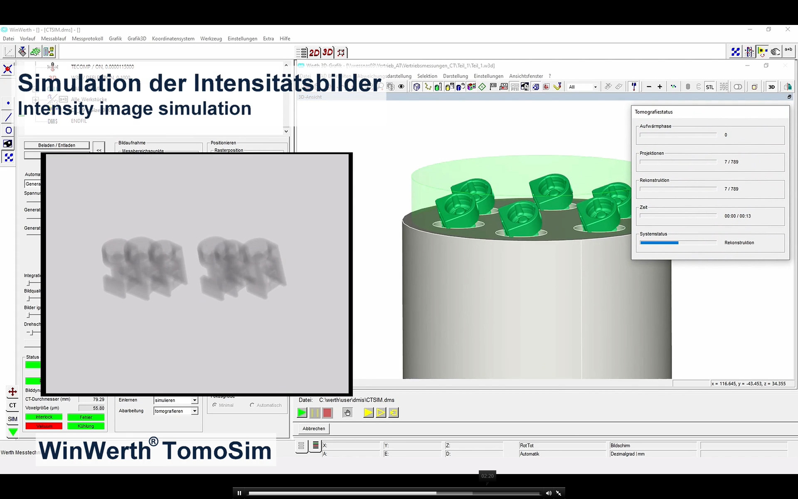
Task: Click the Systemstatus progress bar
Action: pyautogui.click(x=678, y=243)
